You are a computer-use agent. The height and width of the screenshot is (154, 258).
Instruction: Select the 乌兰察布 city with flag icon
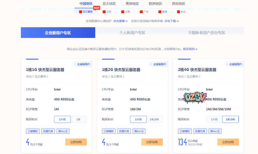(86, 12)
